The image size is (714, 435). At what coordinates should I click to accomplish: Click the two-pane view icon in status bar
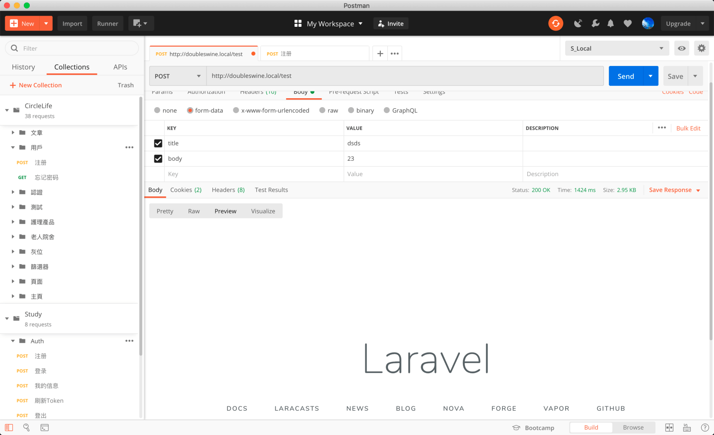coord(669,427)
